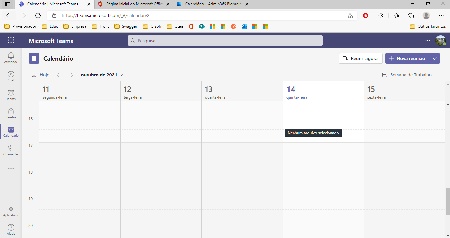Open the Empresa bookmarks folder
Viewport: 450px width, 238px height.
point(75,26)
